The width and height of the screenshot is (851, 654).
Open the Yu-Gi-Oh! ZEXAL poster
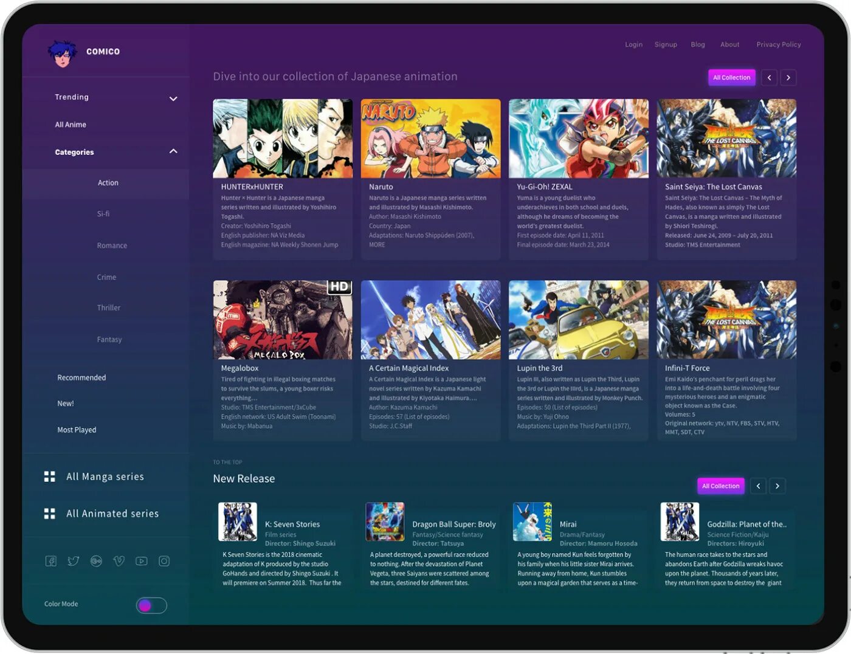[x=579, y=139]
